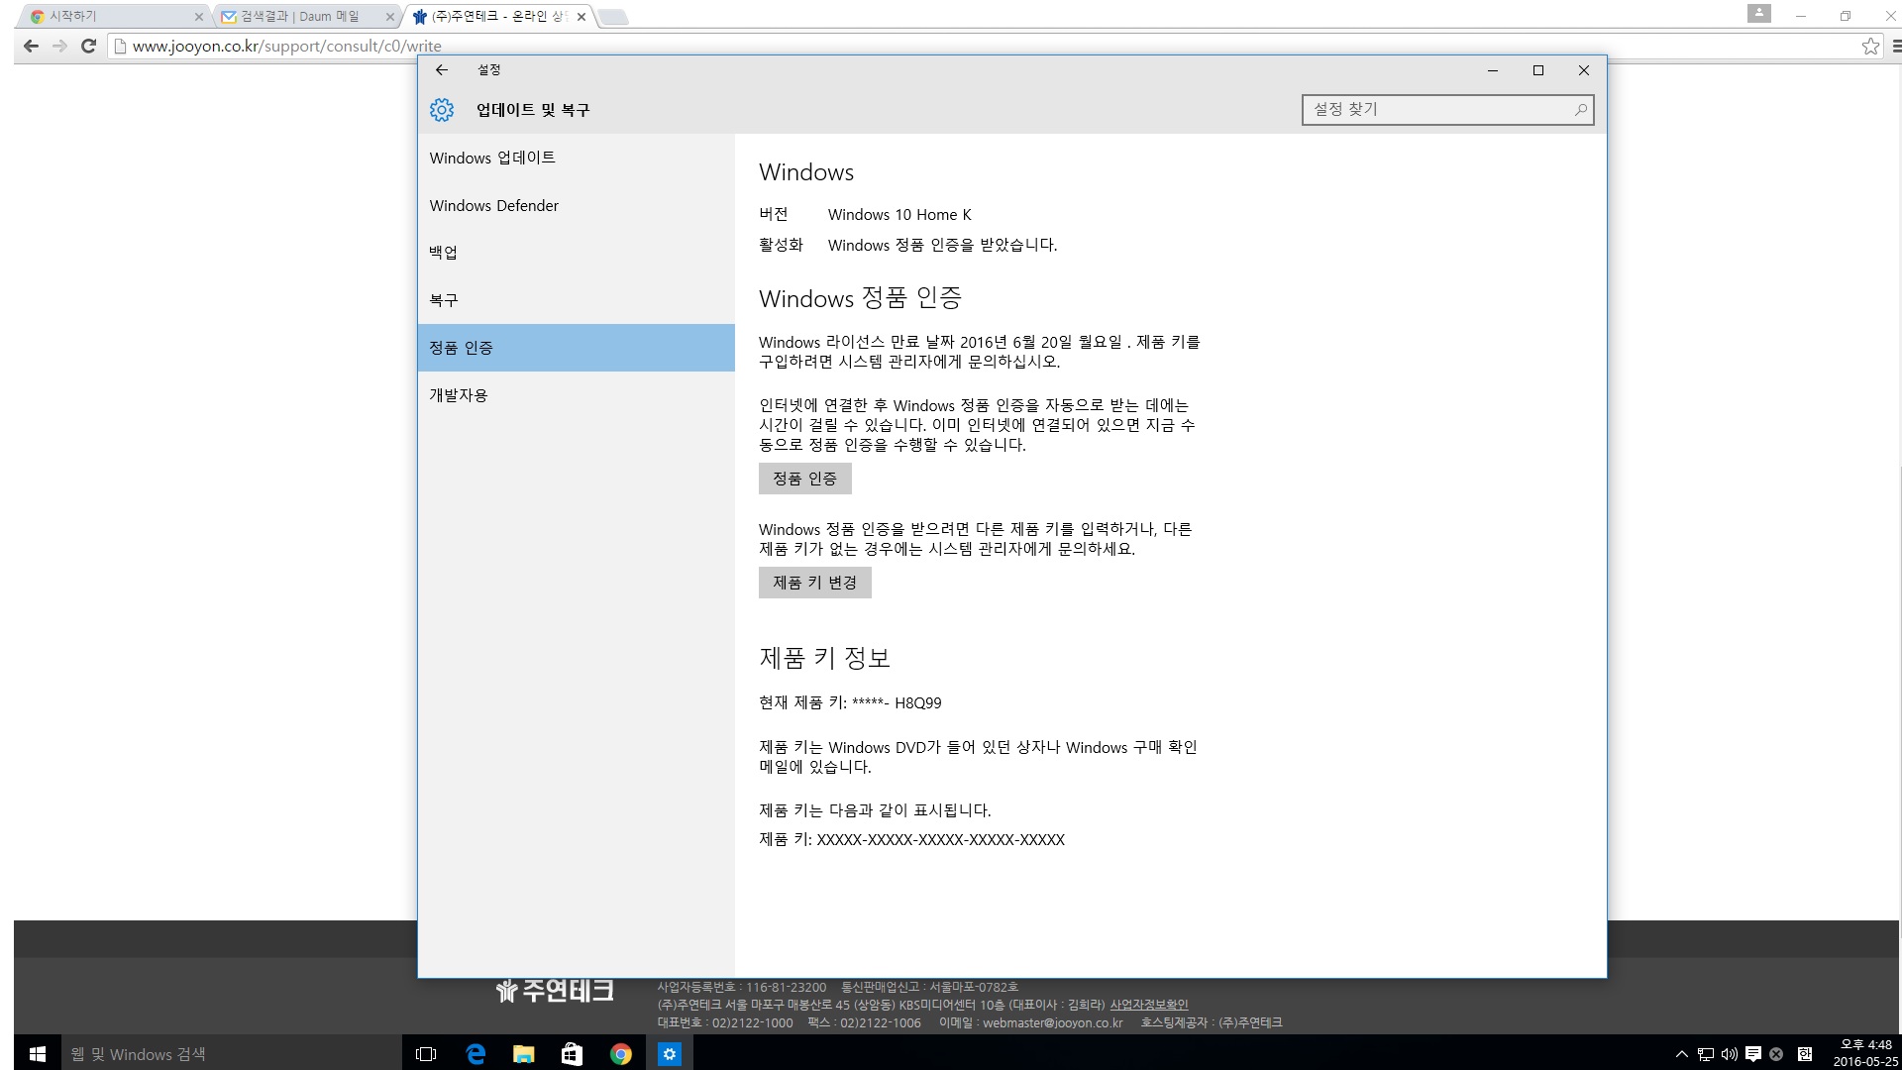1902x1070 pixels.
Task: Click the 정품 인증 button
Action: [804, 479]
